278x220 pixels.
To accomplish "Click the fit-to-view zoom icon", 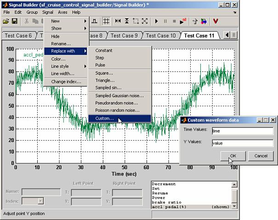I will [145, 22].
